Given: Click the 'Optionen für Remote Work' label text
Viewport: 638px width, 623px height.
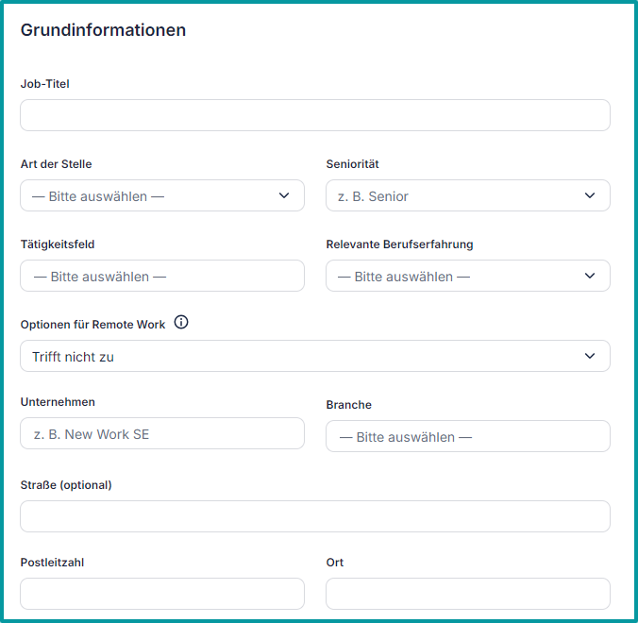Looking at the screenshot, I should point(92,324).
